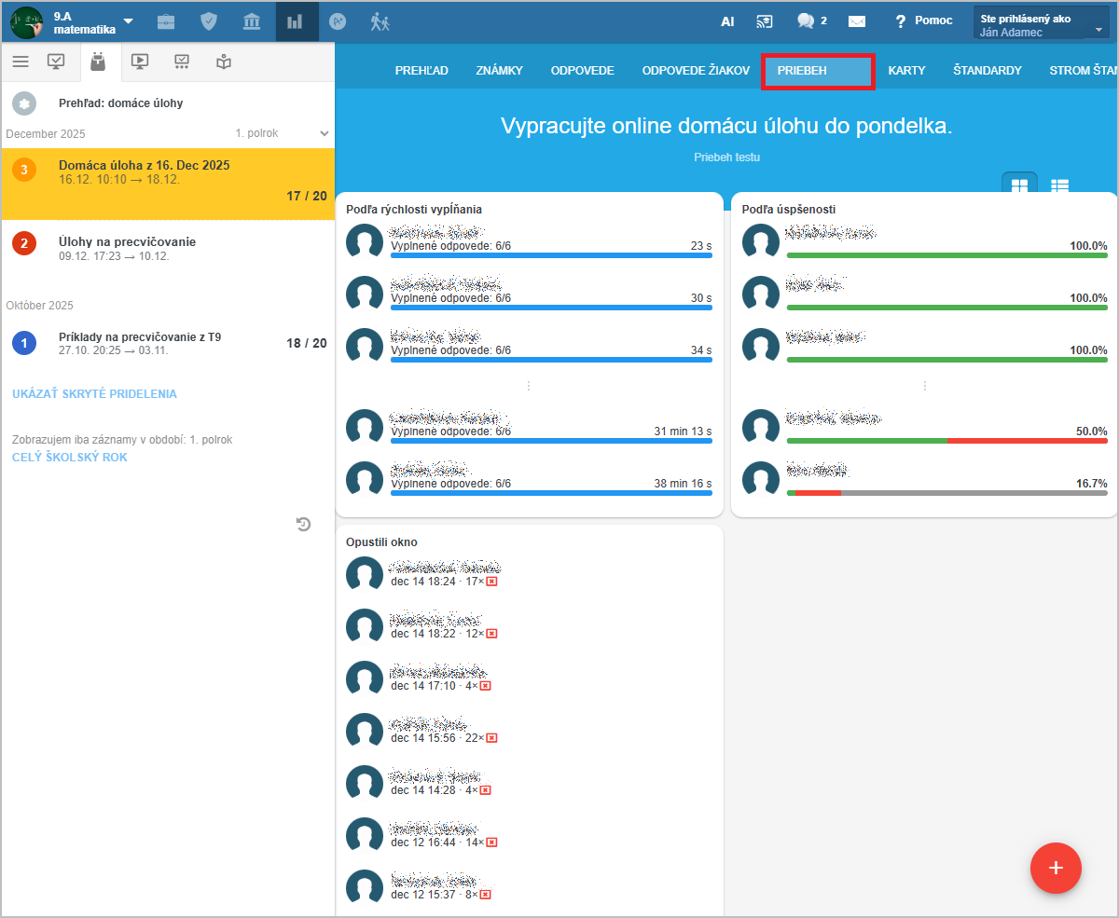Screen dimensions: 1119x918
Task: Click the shield checkmark icon
Action: point(209,21)
